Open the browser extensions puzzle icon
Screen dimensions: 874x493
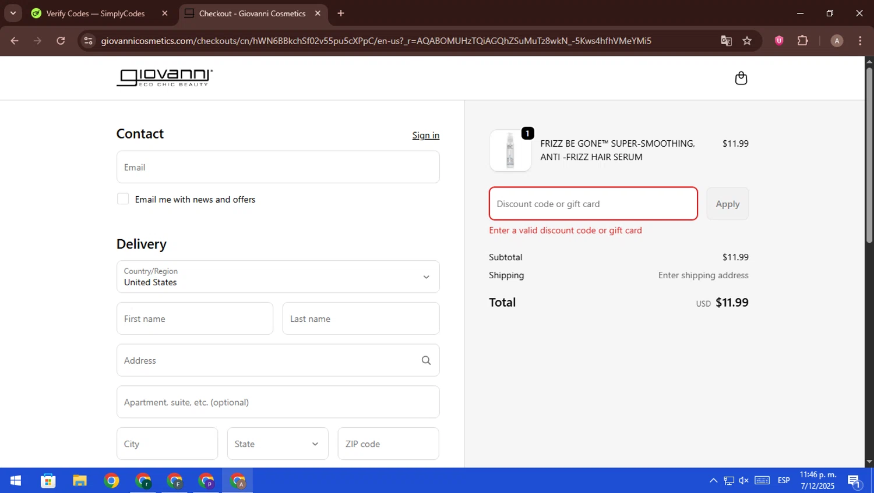coord(802,41)
